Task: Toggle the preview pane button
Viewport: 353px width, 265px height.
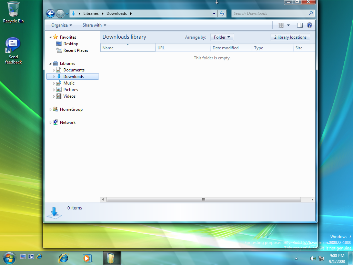Action: pyautogui.click(x=300, y=25)
